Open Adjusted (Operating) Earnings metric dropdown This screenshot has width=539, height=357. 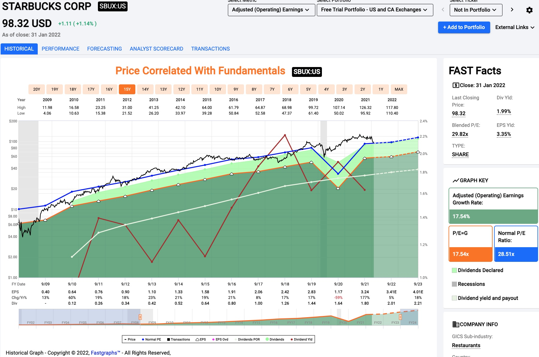[x=271, y=10]
